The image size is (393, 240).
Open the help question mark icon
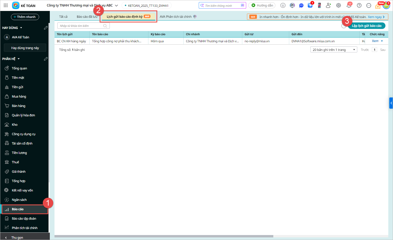359,5
